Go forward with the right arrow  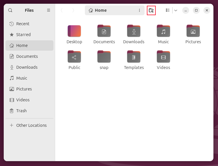pos(73,10)
